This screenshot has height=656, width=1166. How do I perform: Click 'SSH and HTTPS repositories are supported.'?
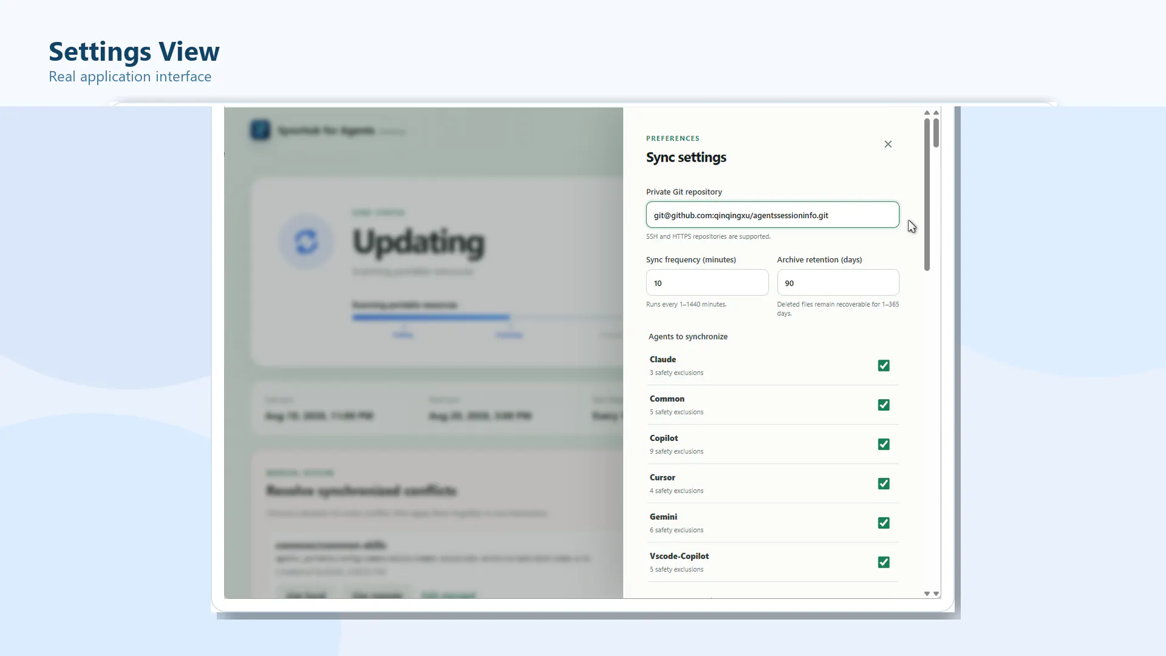click(x=708, y=237)
